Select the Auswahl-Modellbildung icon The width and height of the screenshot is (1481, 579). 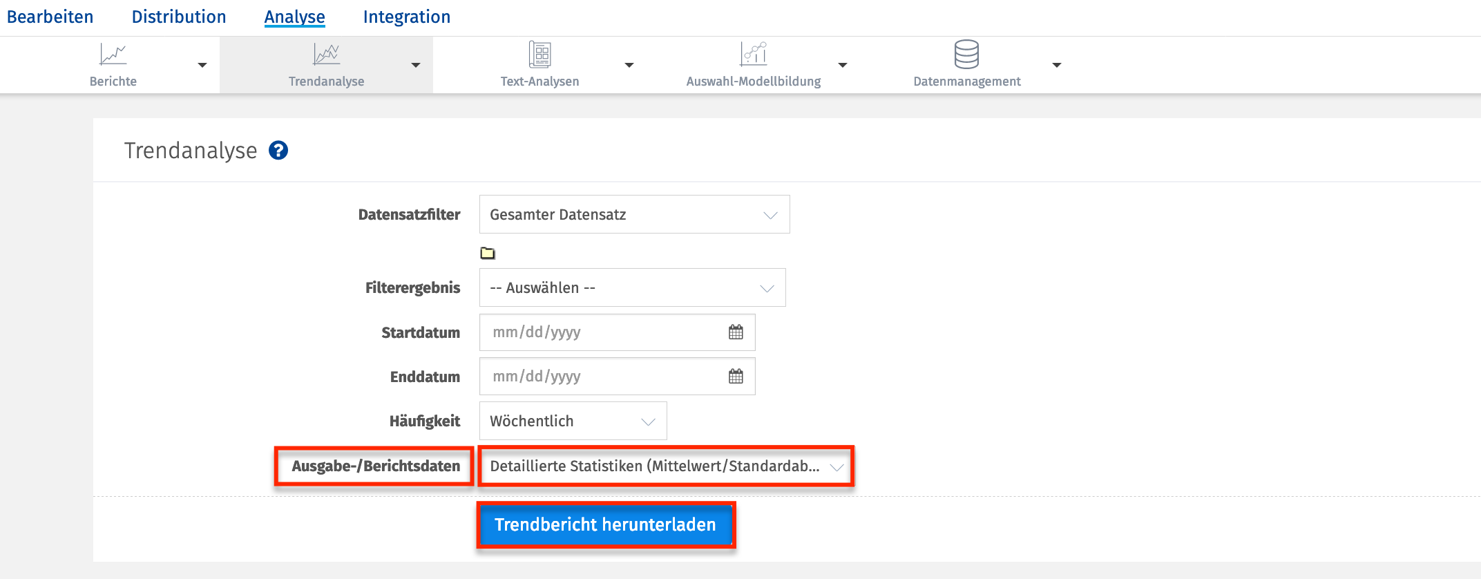coord(754,54)
